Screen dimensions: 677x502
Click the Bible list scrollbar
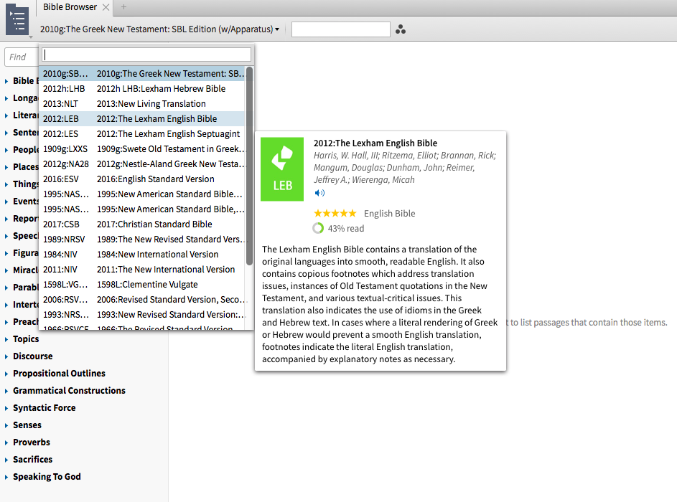(249, 166)
